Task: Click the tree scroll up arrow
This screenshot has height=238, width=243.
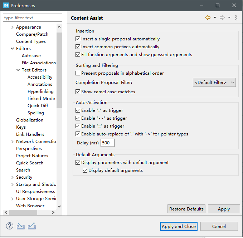Action: pyautogui.click(x=59, y=27)
